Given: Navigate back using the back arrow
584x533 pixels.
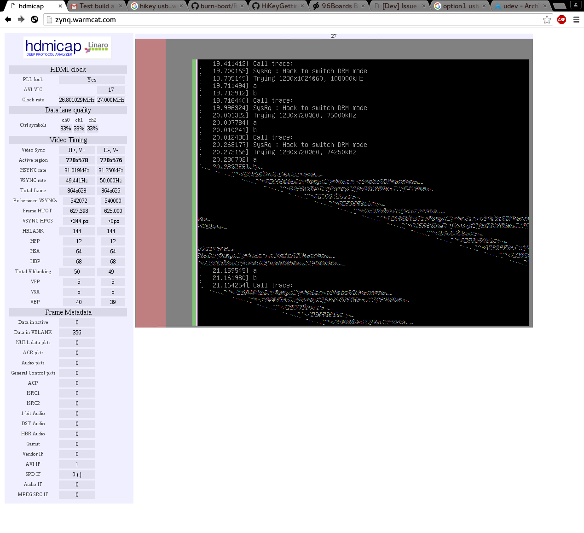Looking at the screenshot, I should (8, 20).
